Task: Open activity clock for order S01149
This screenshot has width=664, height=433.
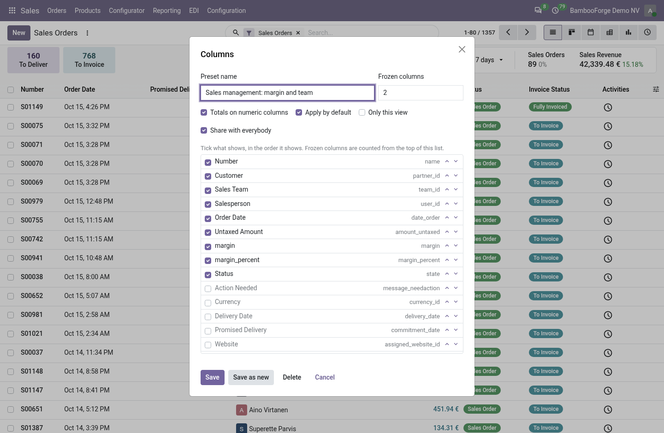Action: tap(608, 107)
